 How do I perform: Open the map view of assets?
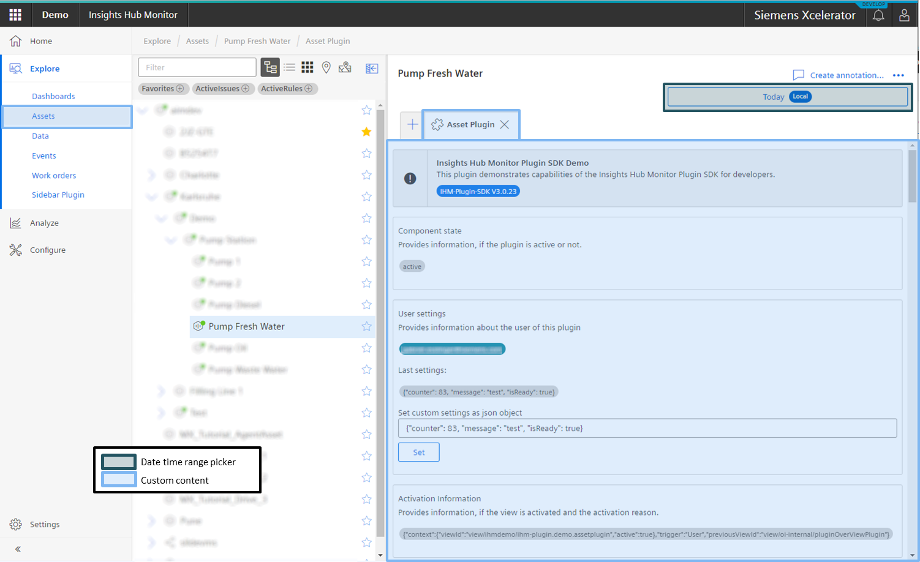pos(345,67)
